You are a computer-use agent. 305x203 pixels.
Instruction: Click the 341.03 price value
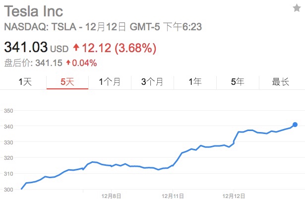pyautogui.click(x=26, y=48)
